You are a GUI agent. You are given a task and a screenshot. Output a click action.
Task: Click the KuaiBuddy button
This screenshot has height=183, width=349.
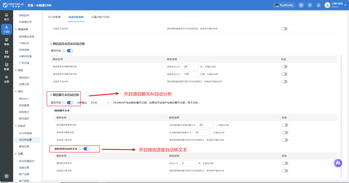pos(284,5)
